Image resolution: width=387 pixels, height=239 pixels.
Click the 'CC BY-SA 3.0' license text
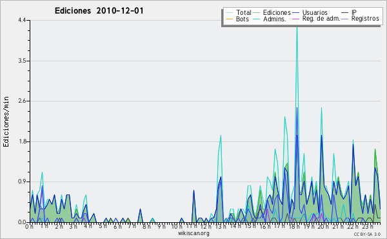point(367,234)
